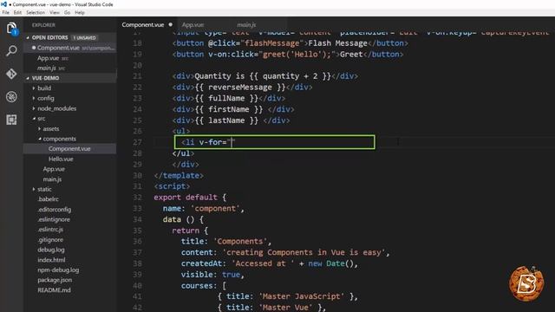Click 'createdAt' on line 38

click(201, 263)
